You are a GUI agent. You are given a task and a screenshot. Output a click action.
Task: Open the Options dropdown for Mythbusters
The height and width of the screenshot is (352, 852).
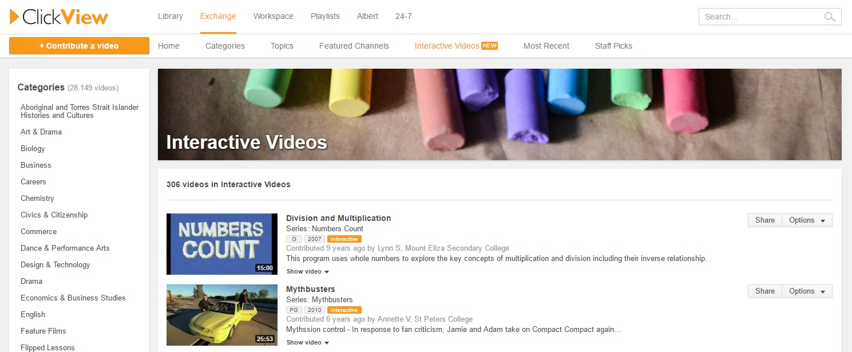tap(806, 291)
